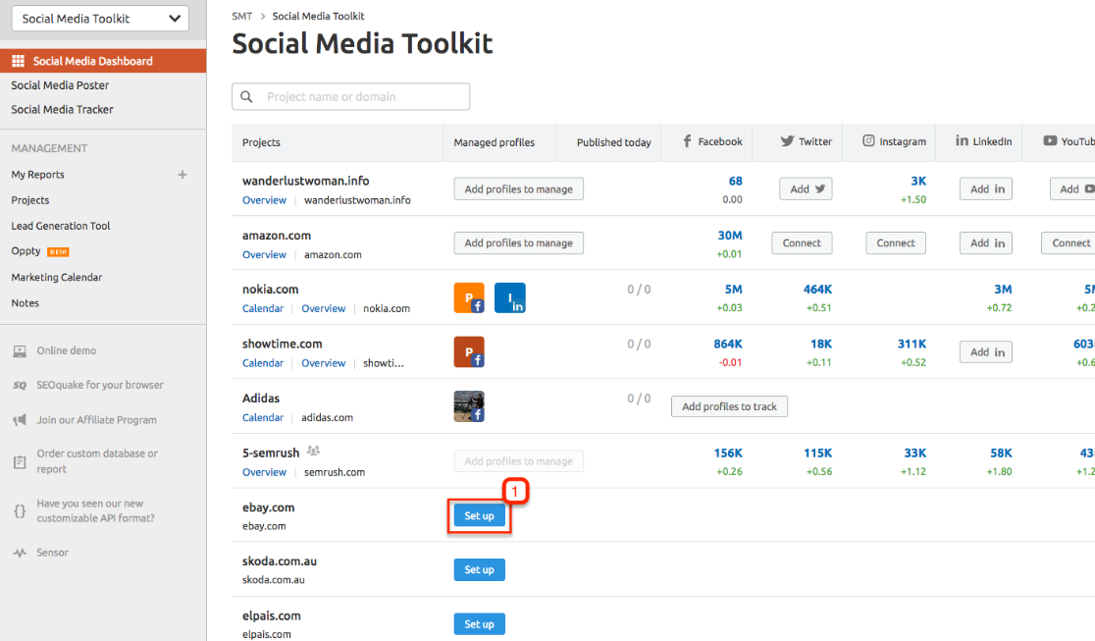Viewport: 1095px width, 641px height.
Task: Open the Sensor link
Action: pyautogui.click(x=52, y=553)
